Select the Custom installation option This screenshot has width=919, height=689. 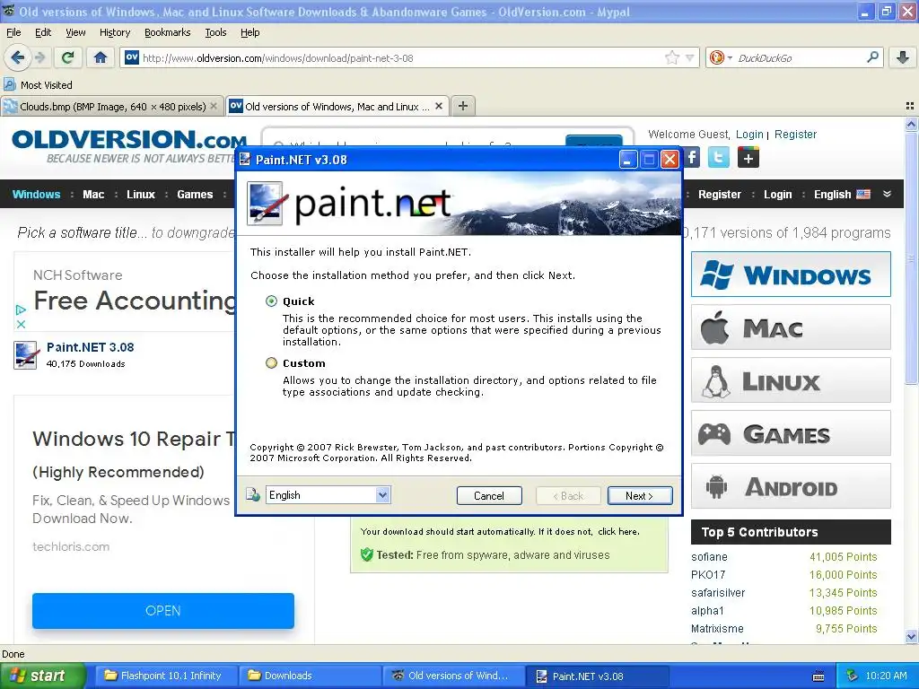(271, 363)
